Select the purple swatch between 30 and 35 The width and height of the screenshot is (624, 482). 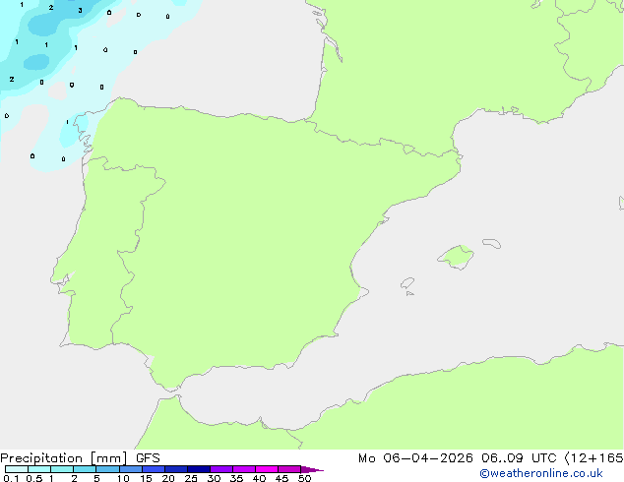[x=221, y=469]
